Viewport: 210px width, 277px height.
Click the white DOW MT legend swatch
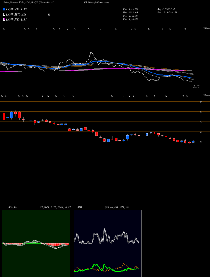click(4, 15)
